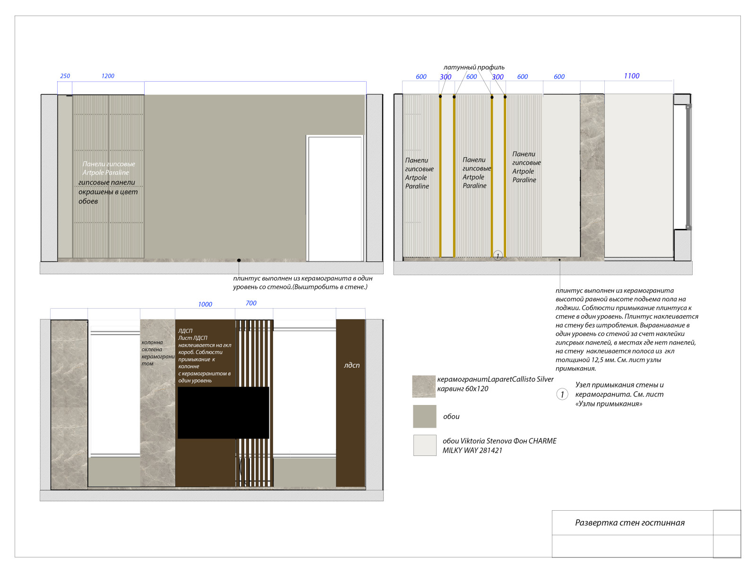756x573 pixels.
Task: Select the black TV rectangle
Action: tap(223, 413)
